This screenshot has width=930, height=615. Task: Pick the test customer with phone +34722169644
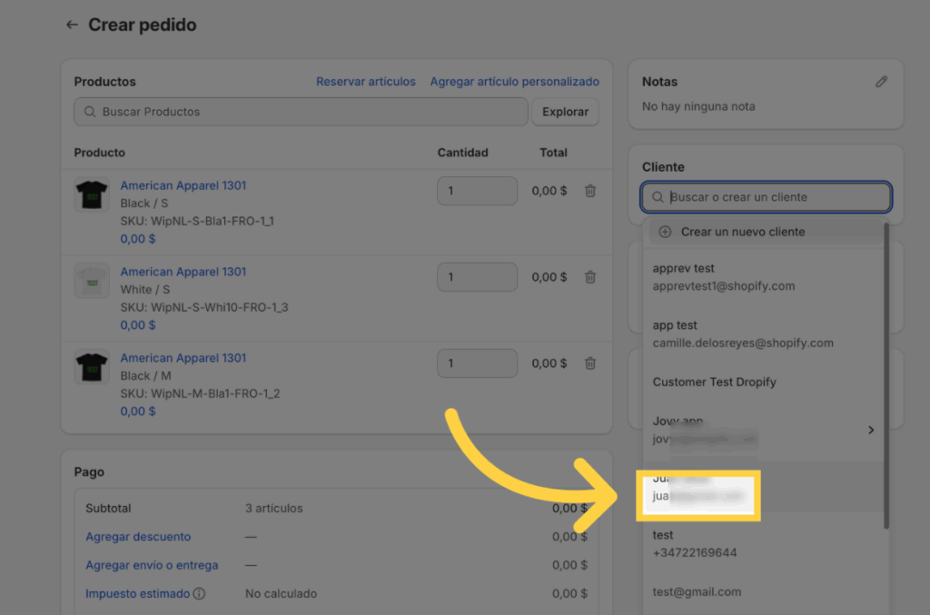pyautogui.click(x=695, y=543)
